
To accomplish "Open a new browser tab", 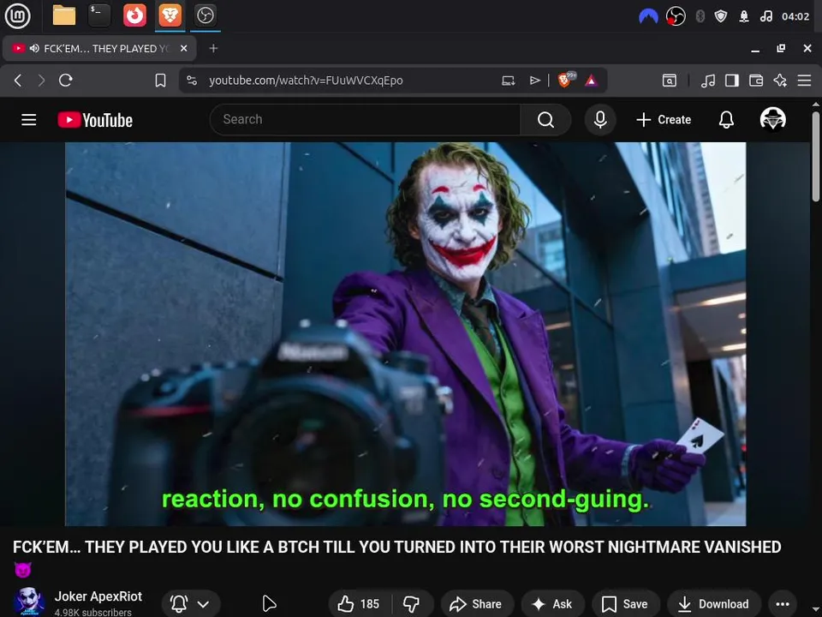I will pos(213,48).
